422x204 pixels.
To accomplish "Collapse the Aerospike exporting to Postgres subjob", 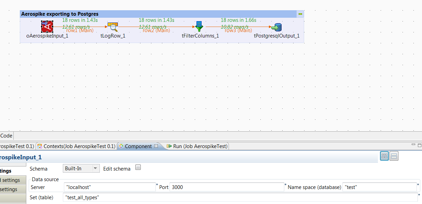I will click(x=300, y=14).
